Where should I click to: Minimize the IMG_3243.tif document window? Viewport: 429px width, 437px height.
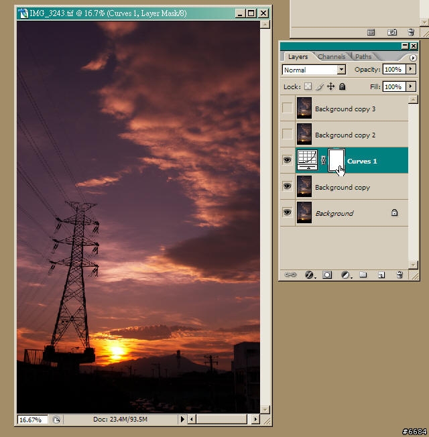point(240,13)
